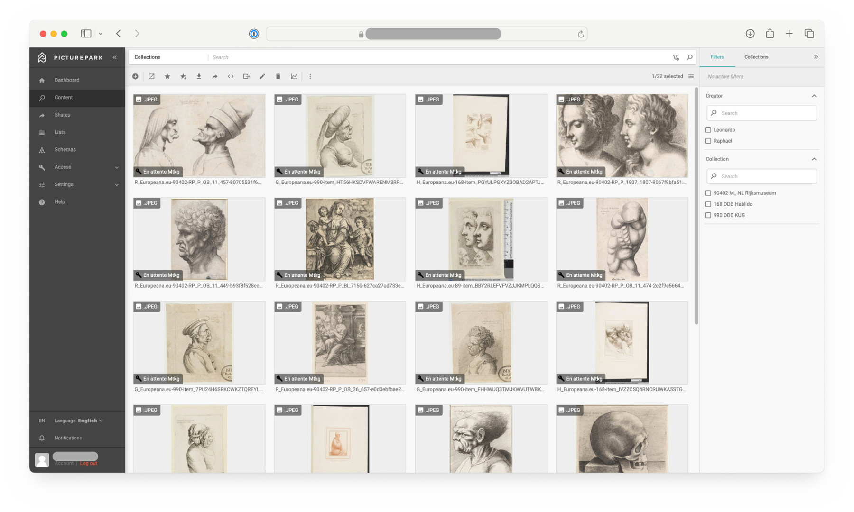Collapse the Collection filter section
Image resolution: width=854 pixels, height=512 pixels.
coord(814,159)
